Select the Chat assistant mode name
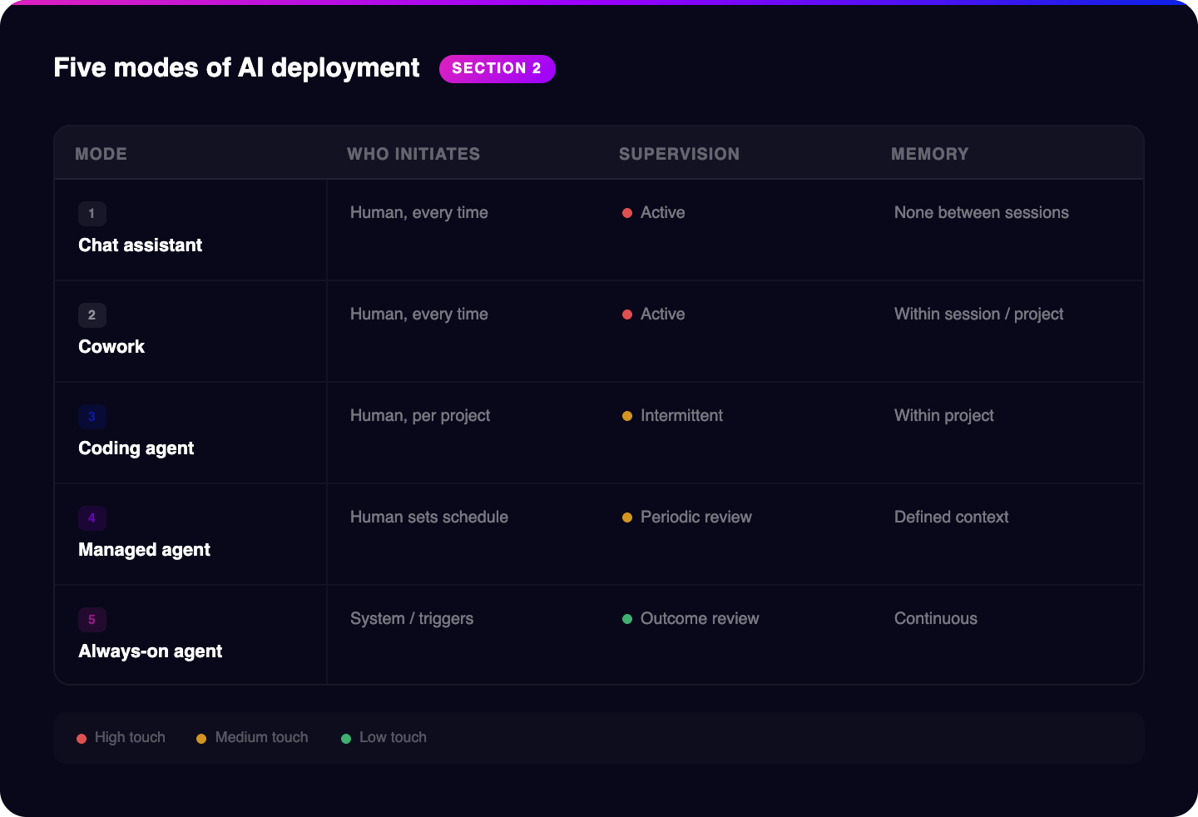The image size is (1198, 817). (140, 245)
